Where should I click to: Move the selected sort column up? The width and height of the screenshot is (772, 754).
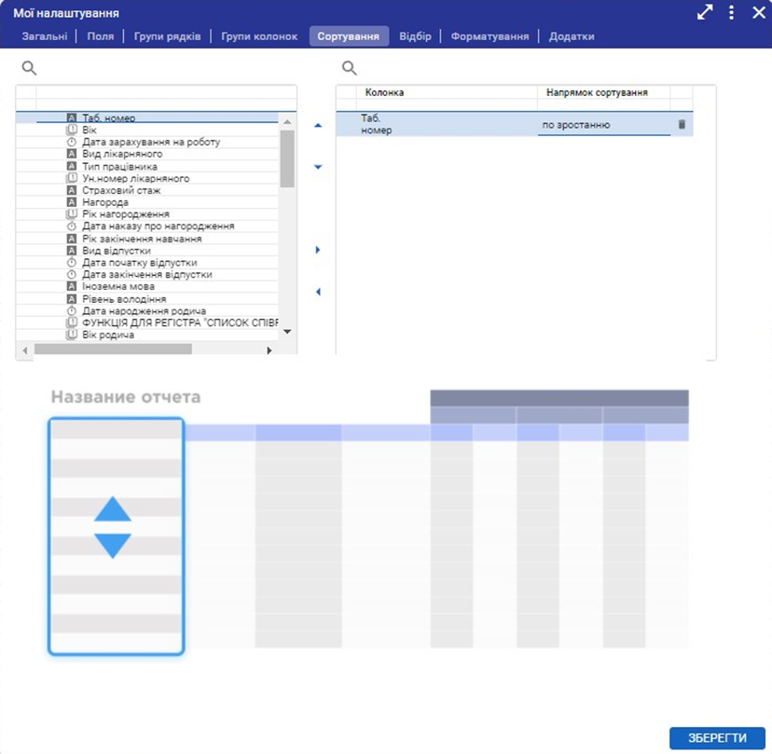coord(318,125)
